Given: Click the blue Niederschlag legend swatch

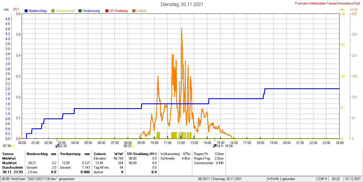Looking at the screenshot, I should tap(26, 11).
